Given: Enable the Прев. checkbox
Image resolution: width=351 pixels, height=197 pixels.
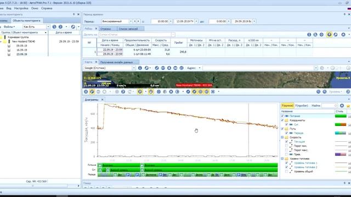Looking at the screenshot, I should pos(286,154).
